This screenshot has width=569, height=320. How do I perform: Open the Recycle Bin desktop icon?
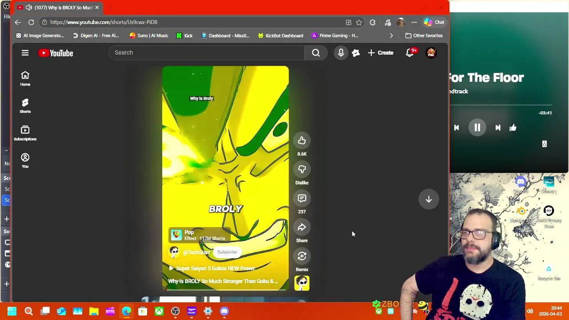[x=549, y=272]
